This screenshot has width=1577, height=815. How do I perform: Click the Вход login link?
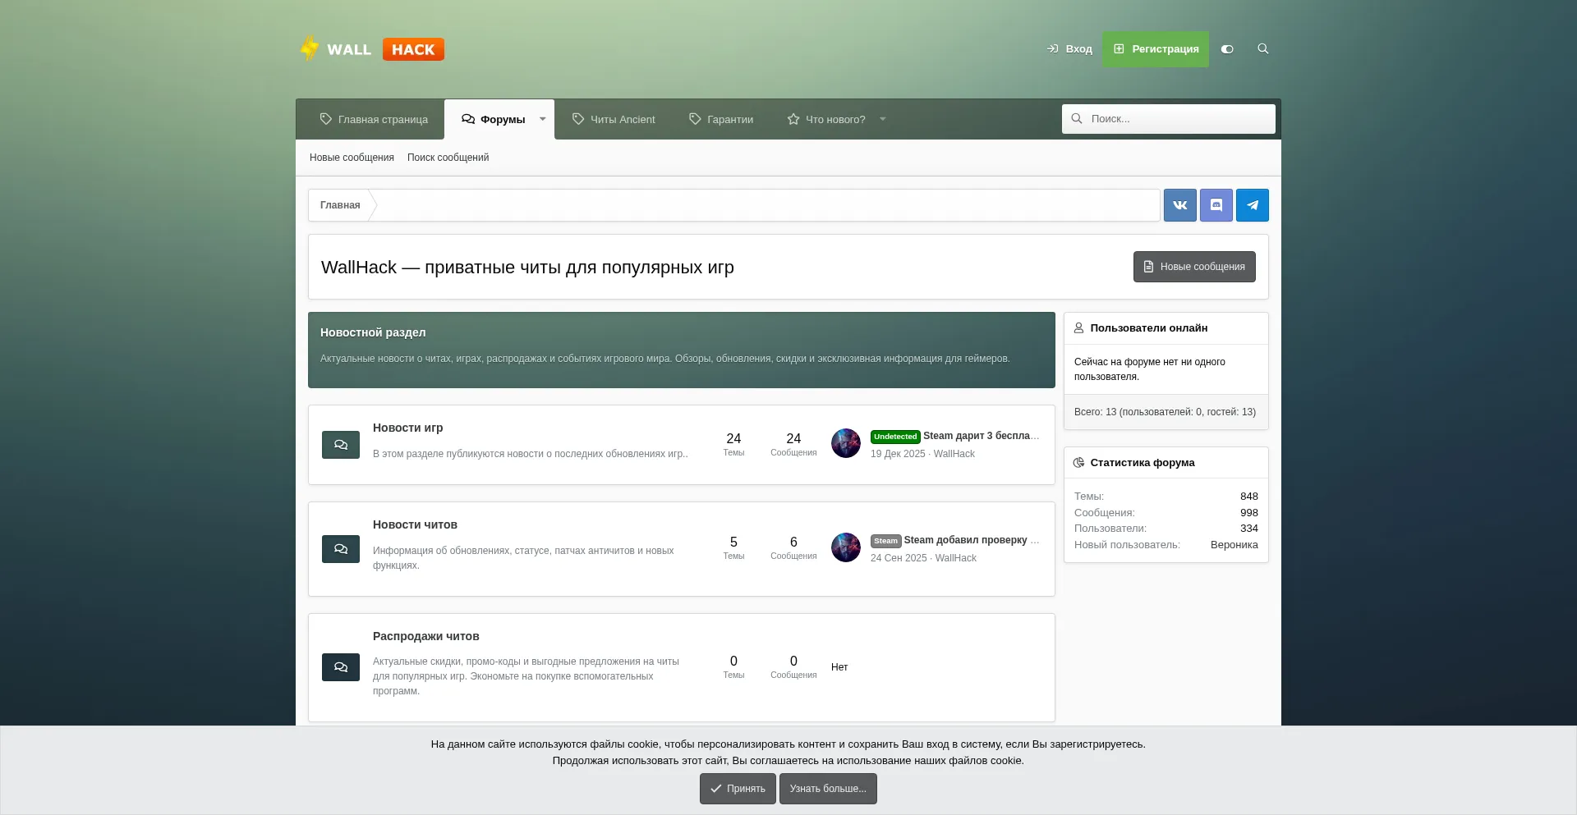1069,49
